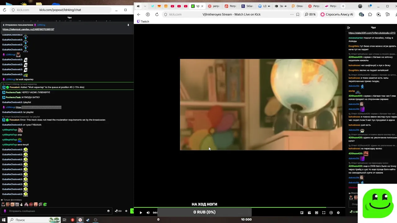Reload the popout chat window
This screenshot has height=223, width=397.
4,10
